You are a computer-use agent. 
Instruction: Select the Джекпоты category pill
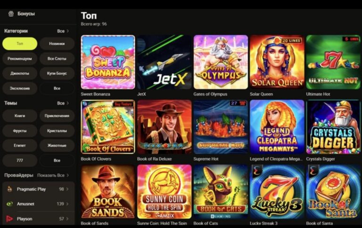(20, 73)
